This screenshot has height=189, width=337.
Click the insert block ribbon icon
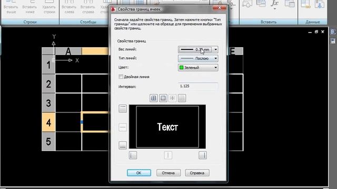(247, 4)
